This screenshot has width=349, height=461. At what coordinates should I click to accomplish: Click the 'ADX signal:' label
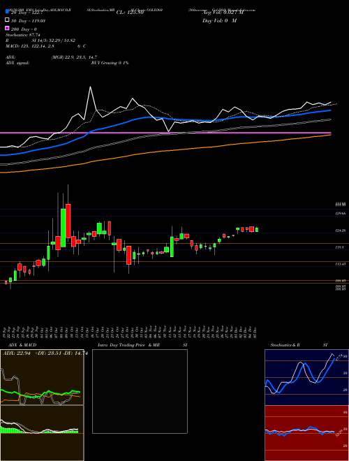[x=17, y=63]
